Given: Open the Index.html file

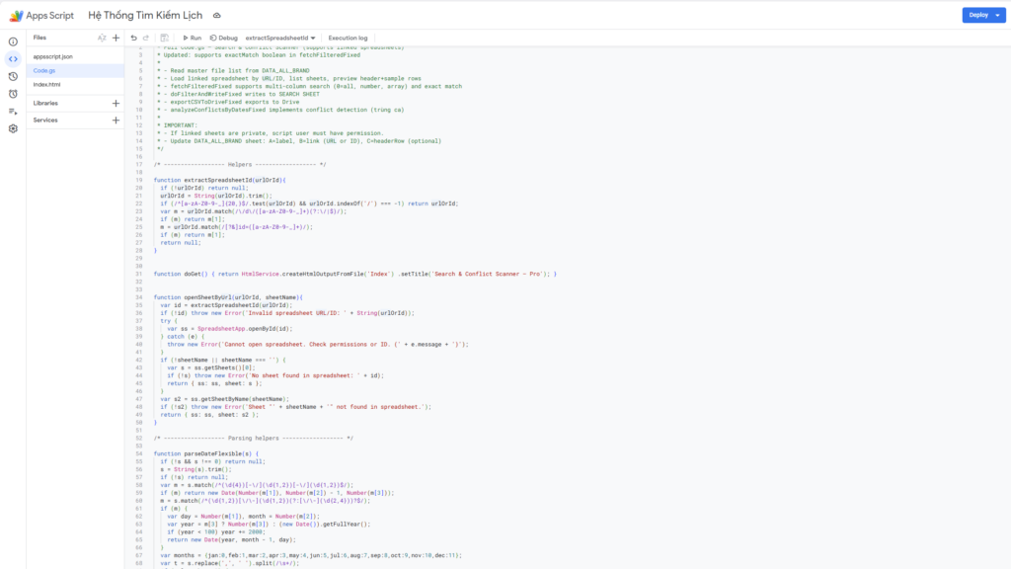Looking at the screenshot, I should [47, 84].
